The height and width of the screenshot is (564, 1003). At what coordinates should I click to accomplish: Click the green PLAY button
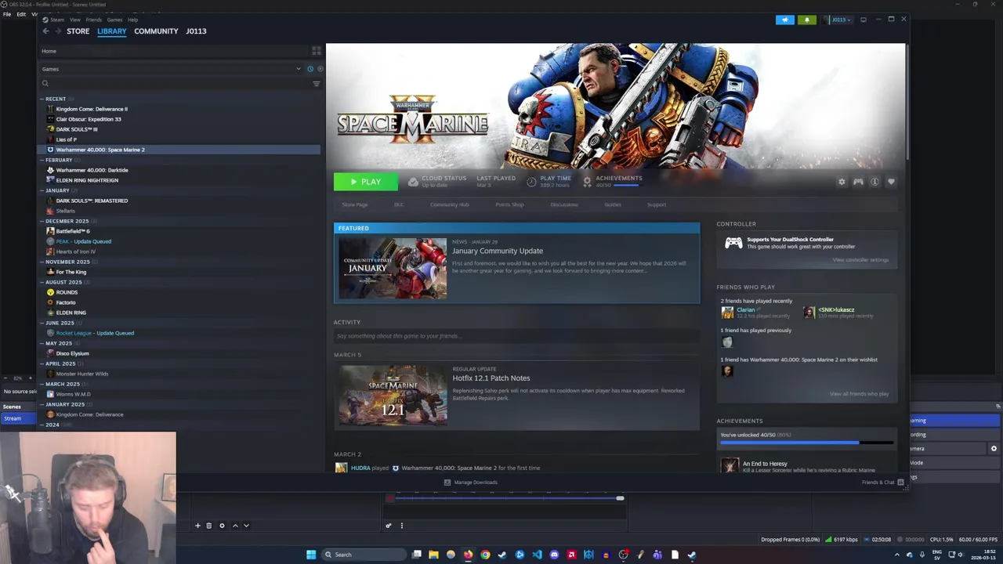point(365,182)
